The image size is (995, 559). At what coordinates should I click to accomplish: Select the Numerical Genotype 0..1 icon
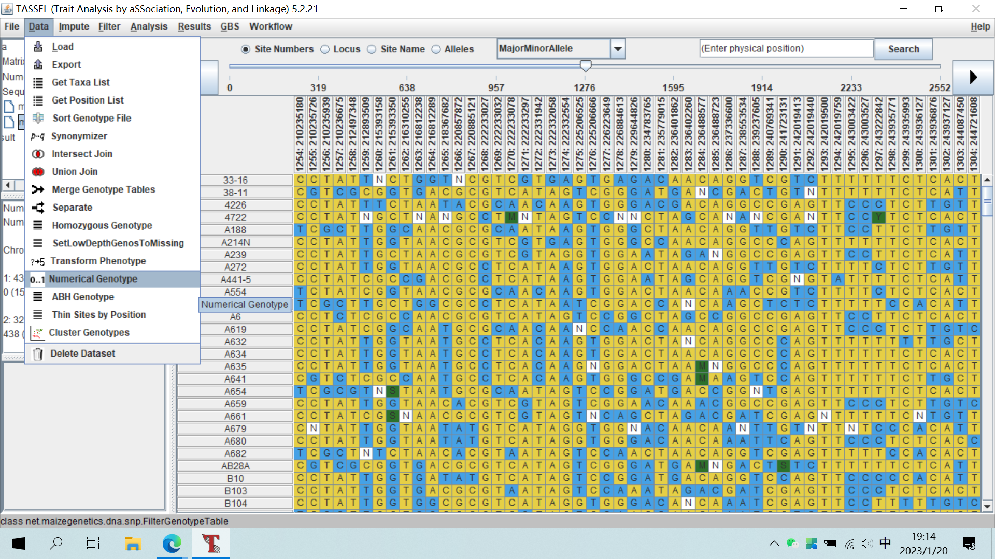pyautogui.click(x=37, y=279)
